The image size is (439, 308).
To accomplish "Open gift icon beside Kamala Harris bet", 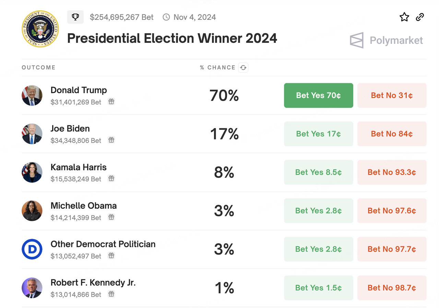I will click(x=111, y=178).
